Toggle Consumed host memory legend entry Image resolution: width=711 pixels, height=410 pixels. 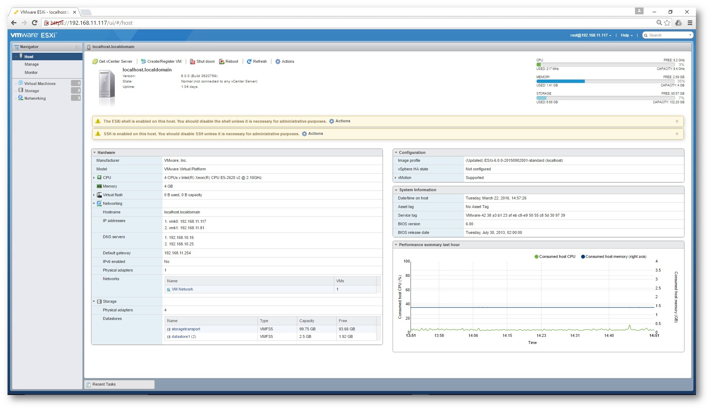click(613, 256)
